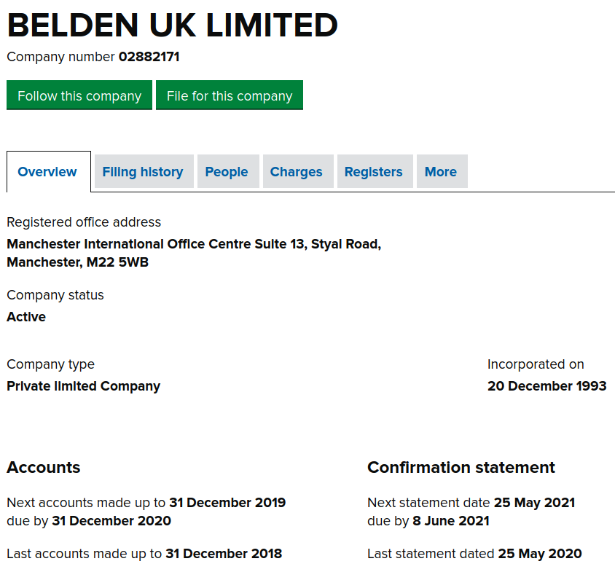Click the BELDEN UK LIMITED heading
Image resolution: width=615 pixels, height=572 pixels.
[172, 26]
